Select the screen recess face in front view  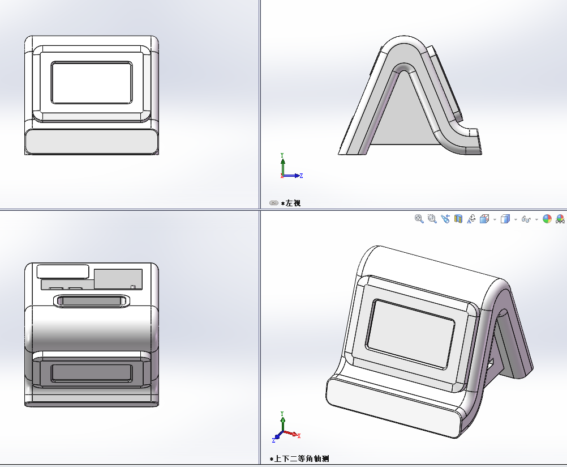(x=92, y=83)
